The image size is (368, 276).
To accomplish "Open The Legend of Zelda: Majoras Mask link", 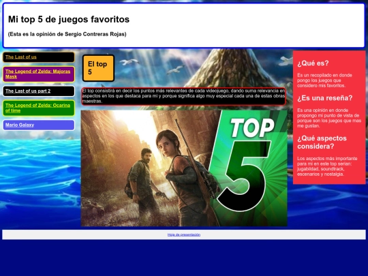I will pos(37,74).
